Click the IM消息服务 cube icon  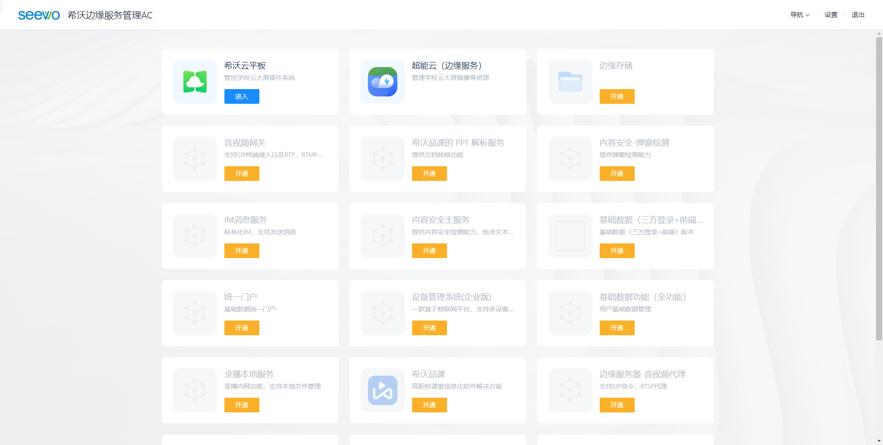point(195,236)
